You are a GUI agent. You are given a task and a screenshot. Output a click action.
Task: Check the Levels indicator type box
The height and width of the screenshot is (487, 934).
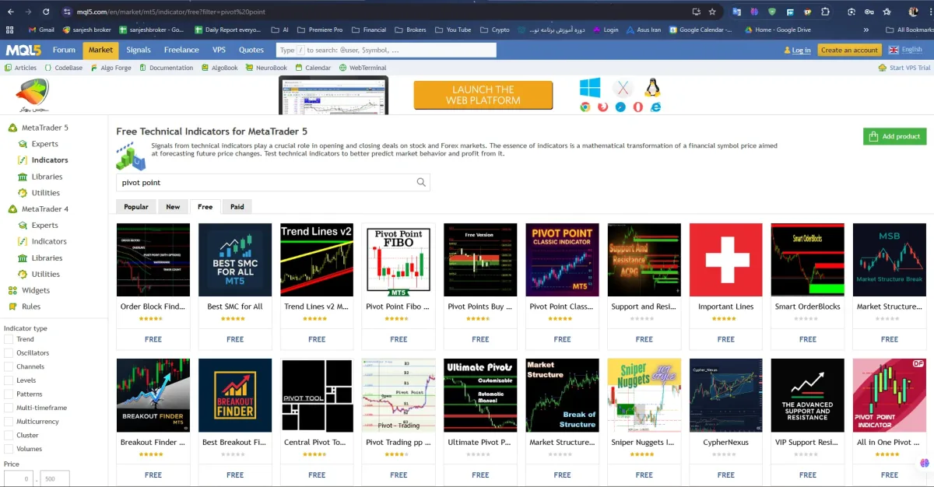(9, 380)
